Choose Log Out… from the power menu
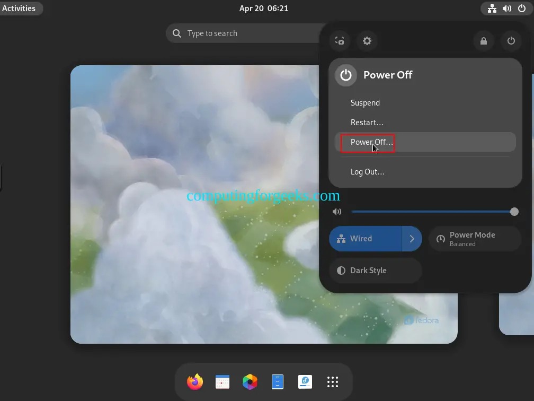 point(425,172)
